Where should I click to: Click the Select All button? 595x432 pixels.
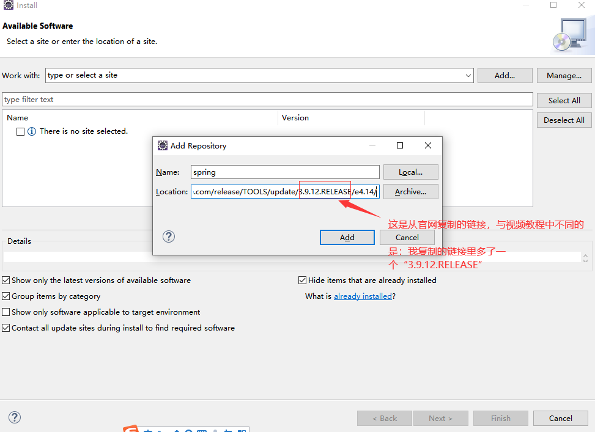click(x=564, y=100)
